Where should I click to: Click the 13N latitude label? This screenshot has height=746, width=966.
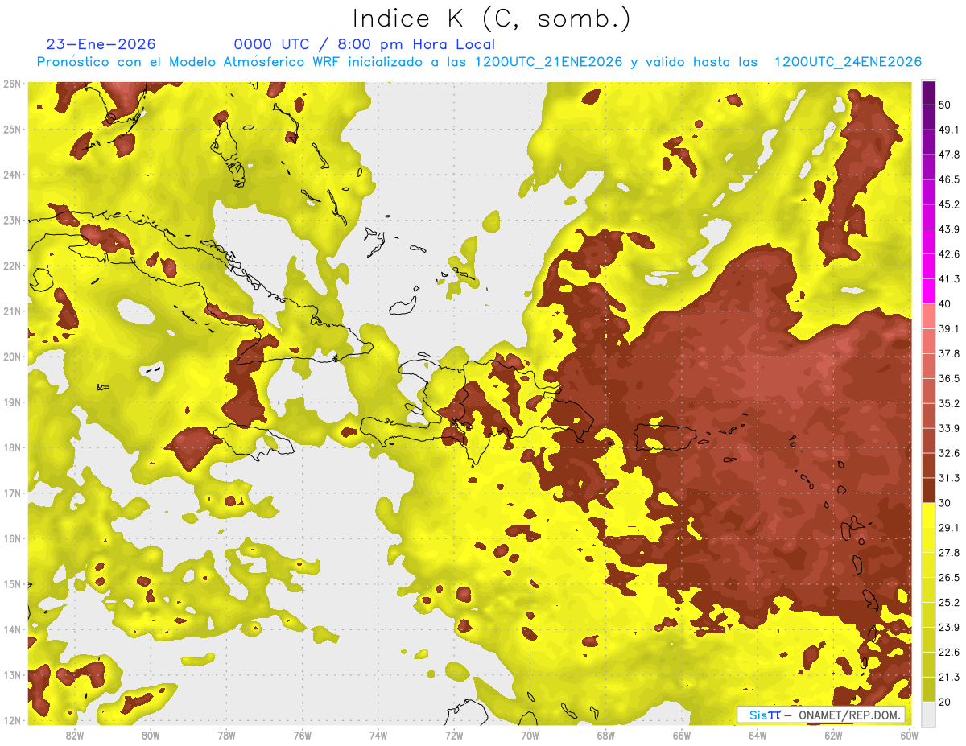(12, 675)
